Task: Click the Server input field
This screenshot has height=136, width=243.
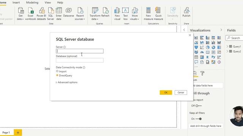Action: pyautogui.click(x=80, y=51)
